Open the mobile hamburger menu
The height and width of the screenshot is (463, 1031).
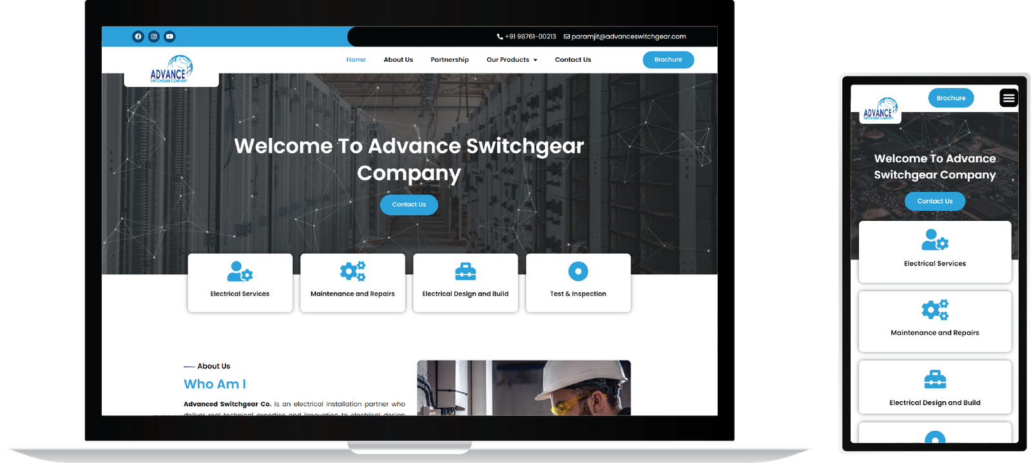pos(1008,98)
